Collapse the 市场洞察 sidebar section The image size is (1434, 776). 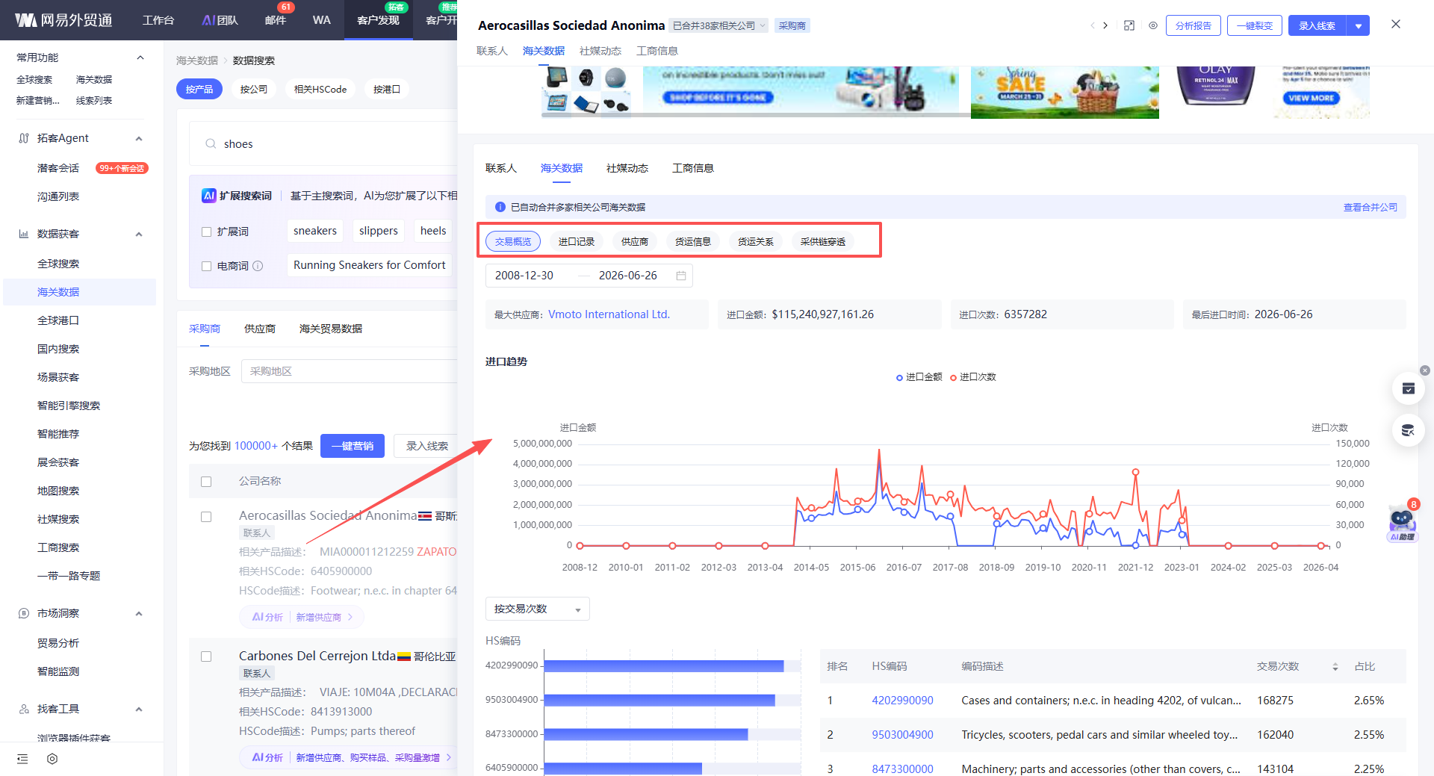point(139,613)
